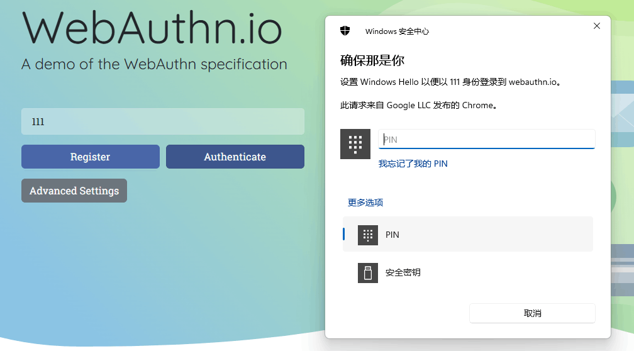Click the keypad icon in the PIN option row
634x351 pixels.
(368, 235)
